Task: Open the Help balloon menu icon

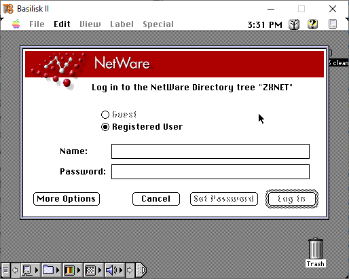Action: (x=312, y=24)
